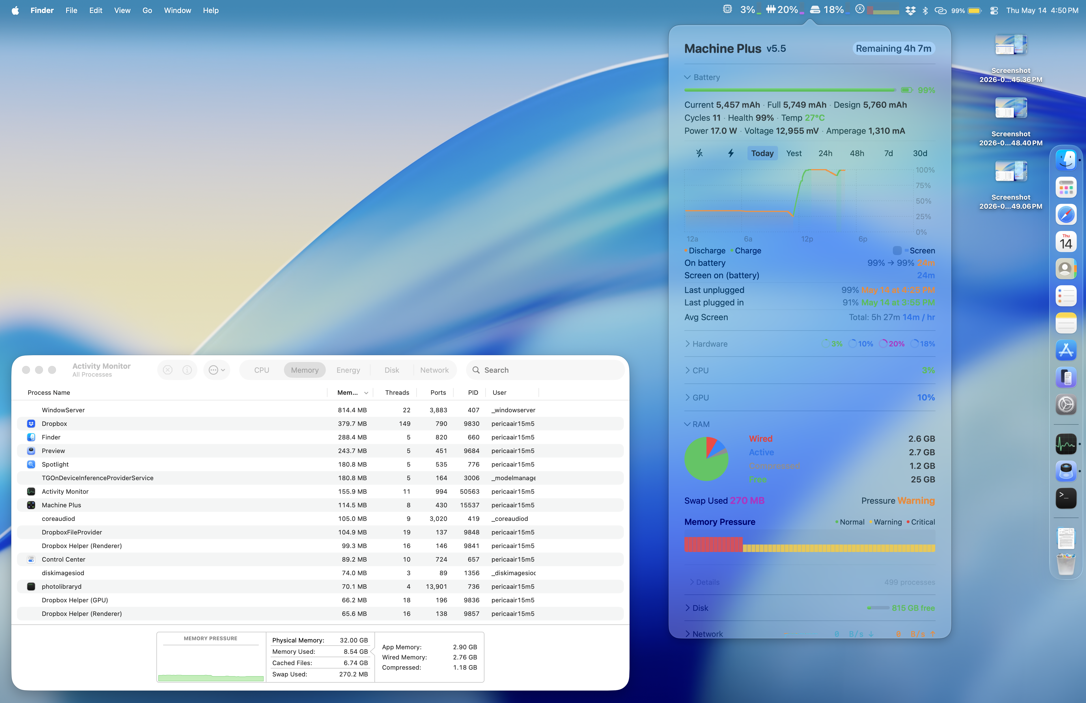Toggle the Screen overlay checkbox

[x=897, y=251]
